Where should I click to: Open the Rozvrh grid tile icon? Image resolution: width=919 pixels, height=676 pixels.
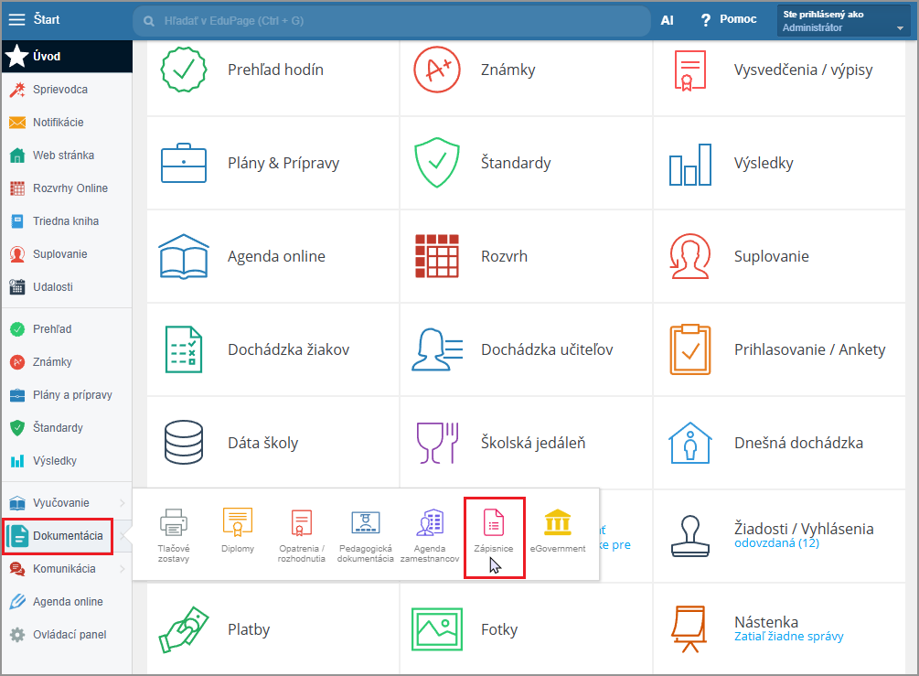click(x=436, y=256)
